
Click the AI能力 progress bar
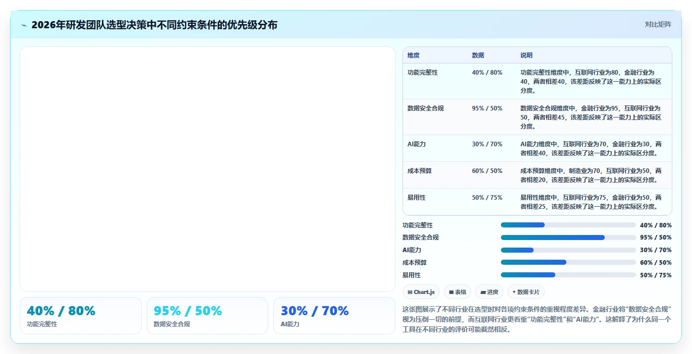click(x=568, y=250)
